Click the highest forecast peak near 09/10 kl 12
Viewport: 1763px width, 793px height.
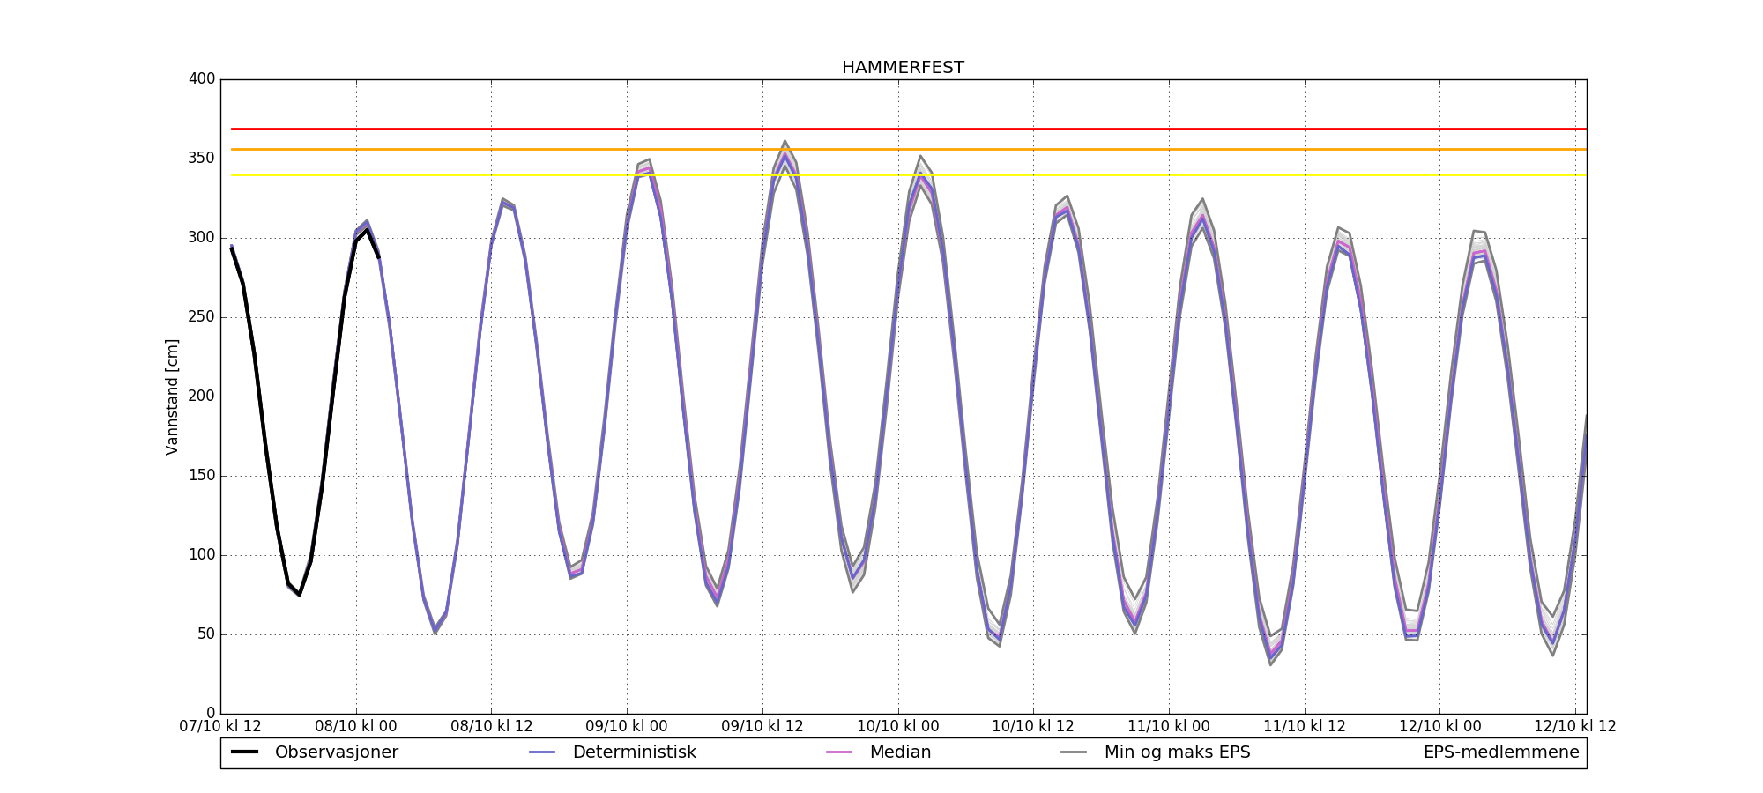click(785, 142)
